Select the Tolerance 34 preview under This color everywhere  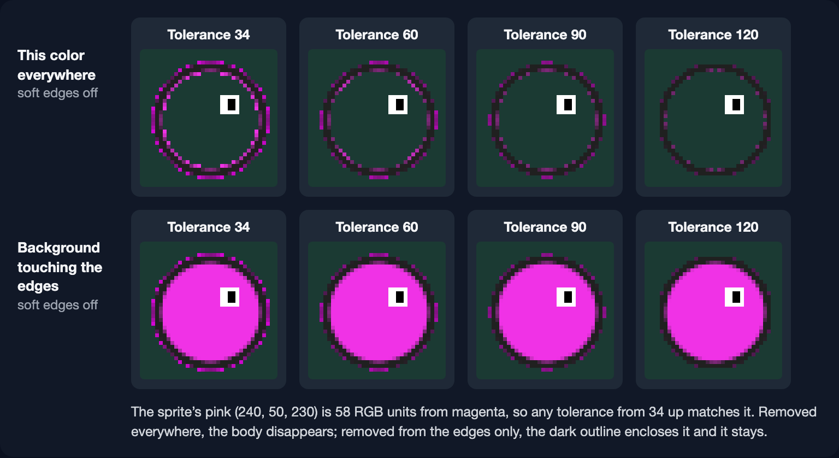209,118
